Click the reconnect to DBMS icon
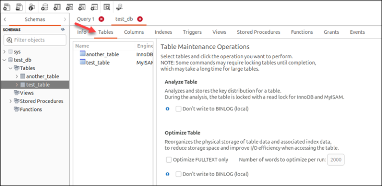The width and height of the screenshot is (382, 186). (x=119, y=7)
